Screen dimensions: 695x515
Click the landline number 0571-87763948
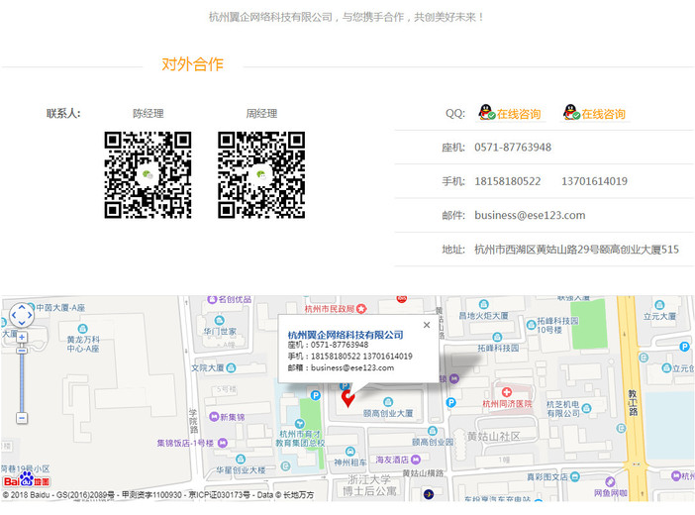[513, 148]
